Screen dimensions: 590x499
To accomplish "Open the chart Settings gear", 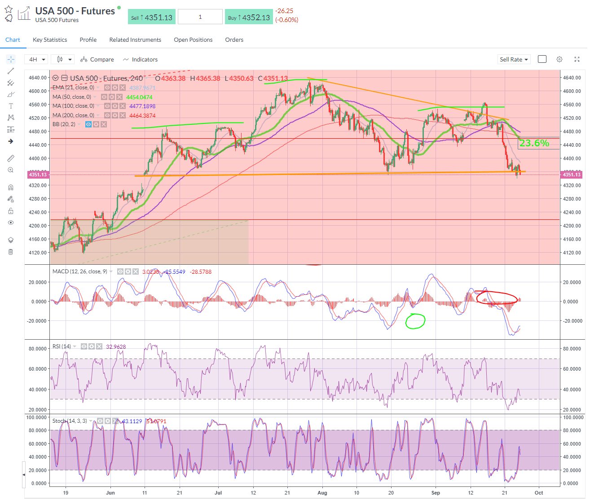I will [x=559, y=59].
